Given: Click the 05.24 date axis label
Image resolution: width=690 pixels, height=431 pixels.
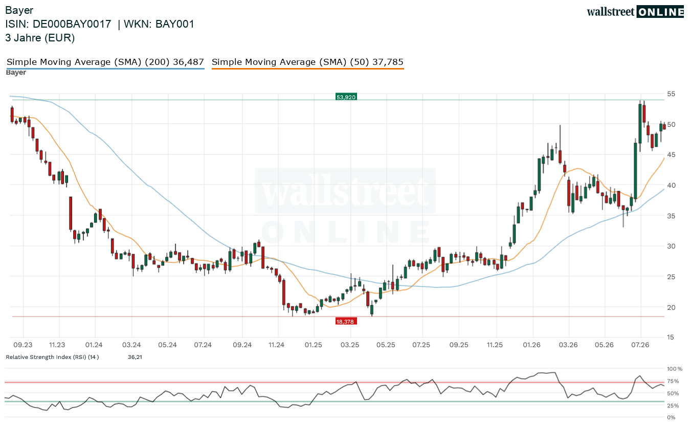Looking at the screenshot, I should (168, 345).
